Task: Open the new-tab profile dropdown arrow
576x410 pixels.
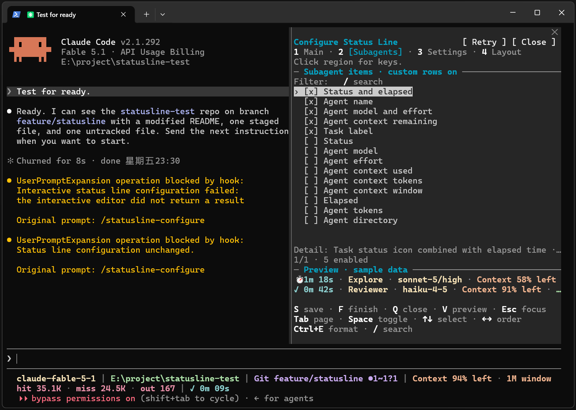Action: point(163,14)
